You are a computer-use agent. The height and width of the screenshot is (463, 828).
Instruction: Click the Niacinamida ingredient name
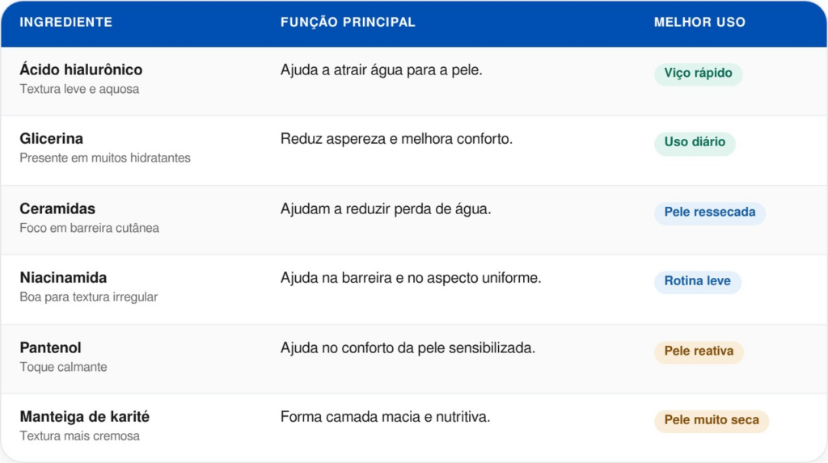(63, 278)
